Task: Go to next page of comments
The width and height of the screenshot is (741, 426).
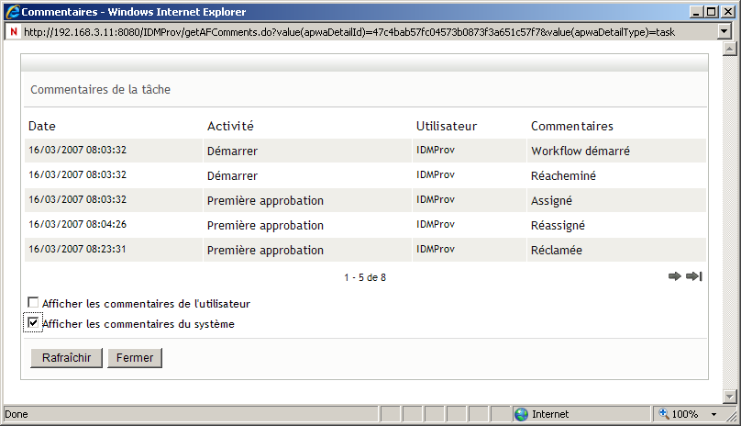Action: [x=675, y=276]
